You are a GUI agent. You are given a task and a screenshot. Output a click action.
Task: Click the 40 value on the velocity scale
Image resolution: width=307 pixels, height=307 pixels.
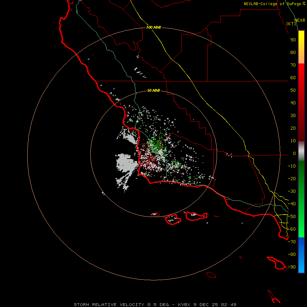(x=293, y=103)
